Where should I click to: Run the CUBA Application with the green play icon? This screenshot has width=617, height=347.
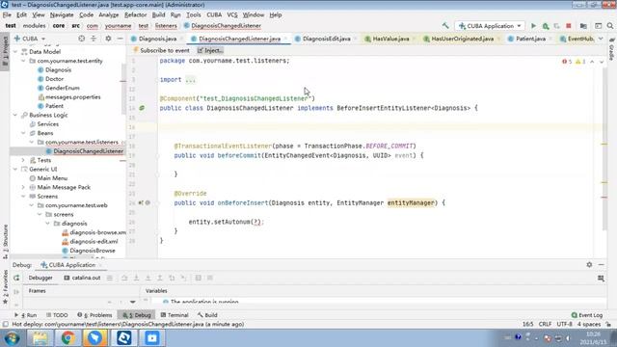coord(533,26)
